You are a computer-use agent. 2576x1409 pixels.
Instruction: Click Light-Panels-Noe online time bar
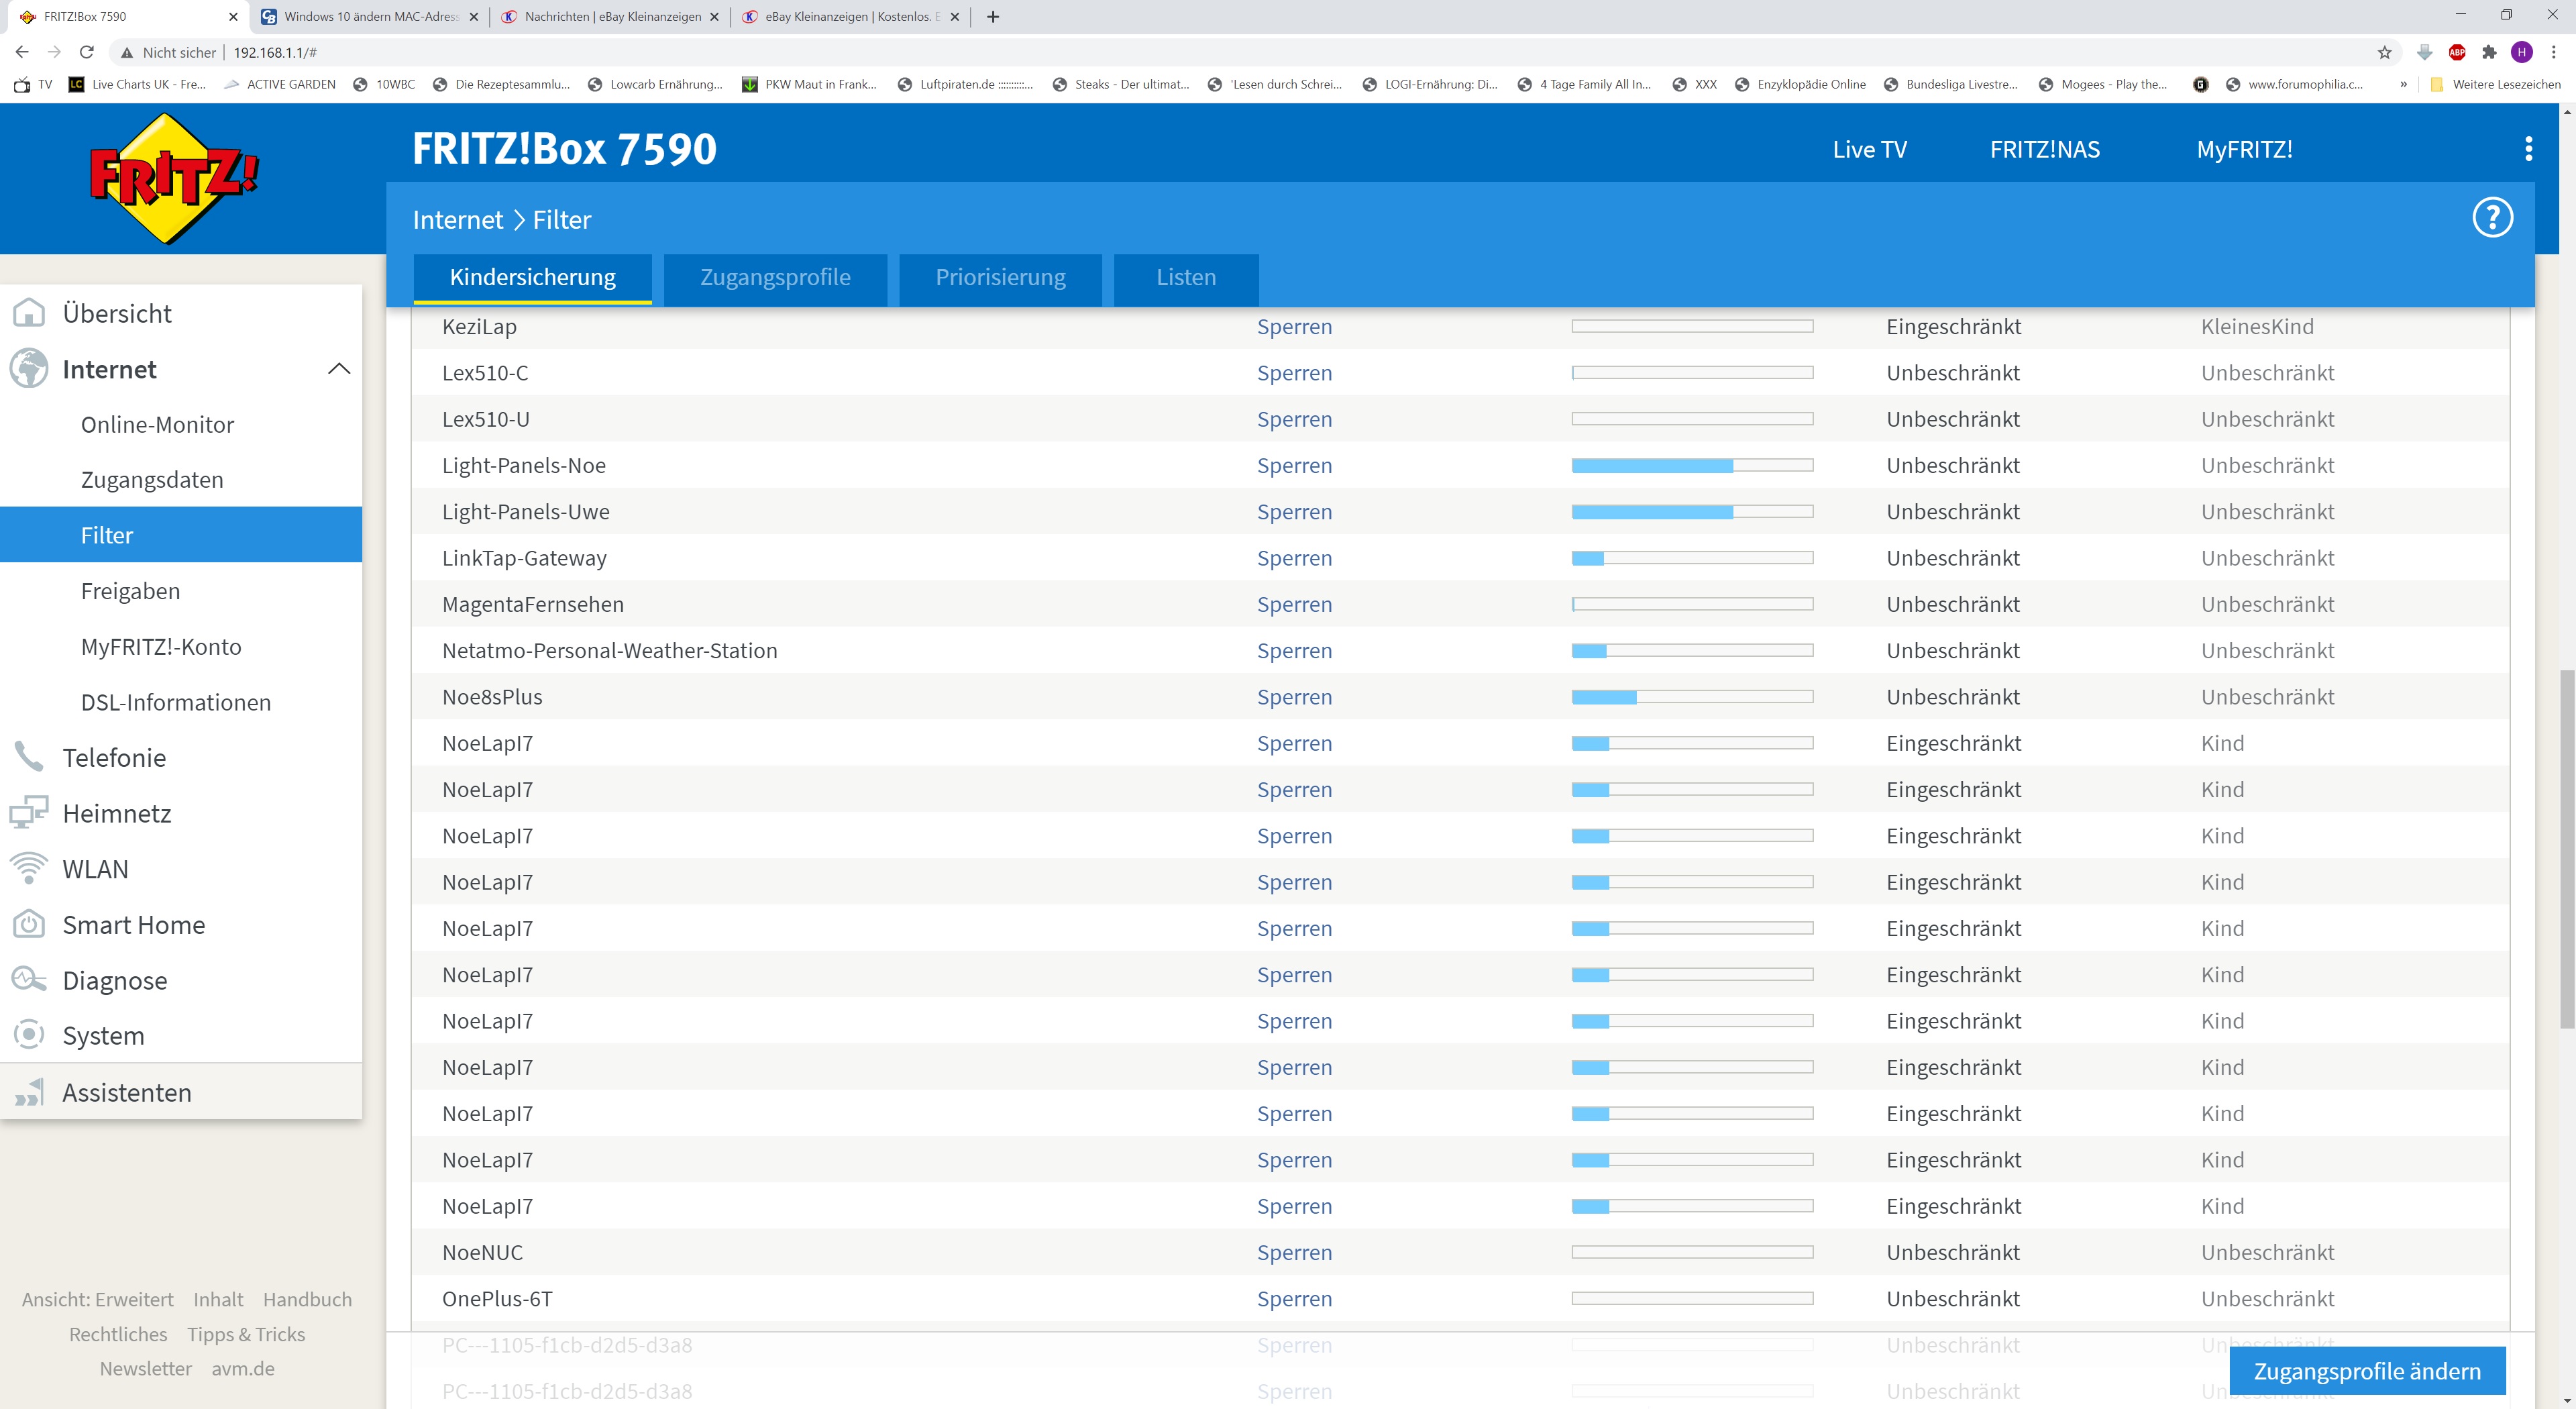tap(1691, 466)
